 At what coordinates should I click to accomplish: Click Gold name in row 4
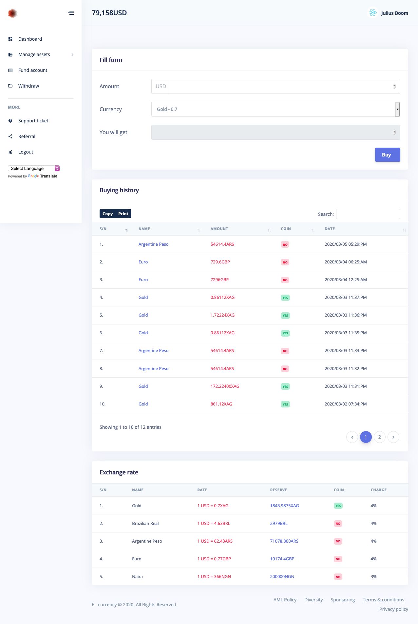click(x=143, y=298)
